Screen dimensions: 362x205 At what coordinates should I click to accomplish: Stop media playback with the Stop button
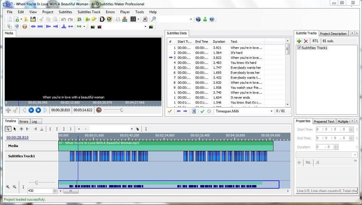tap(38, 110)
